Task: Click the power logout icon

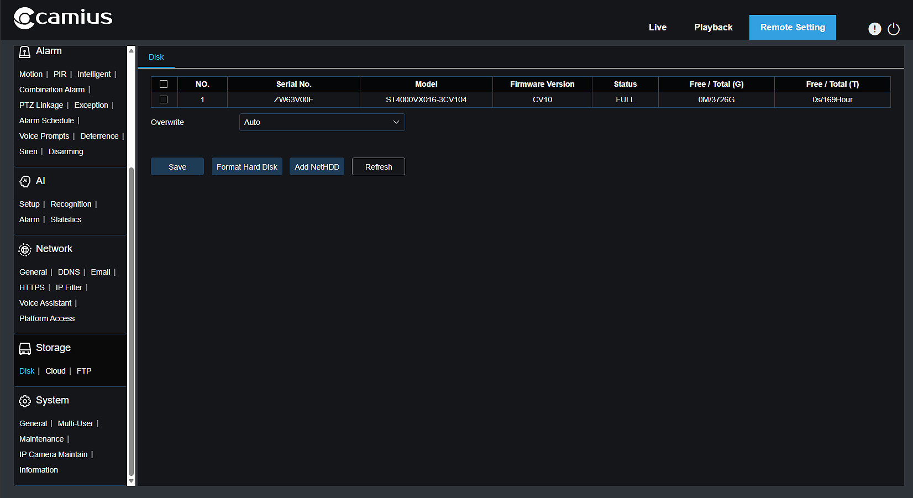Action: (x=894, y=29)
